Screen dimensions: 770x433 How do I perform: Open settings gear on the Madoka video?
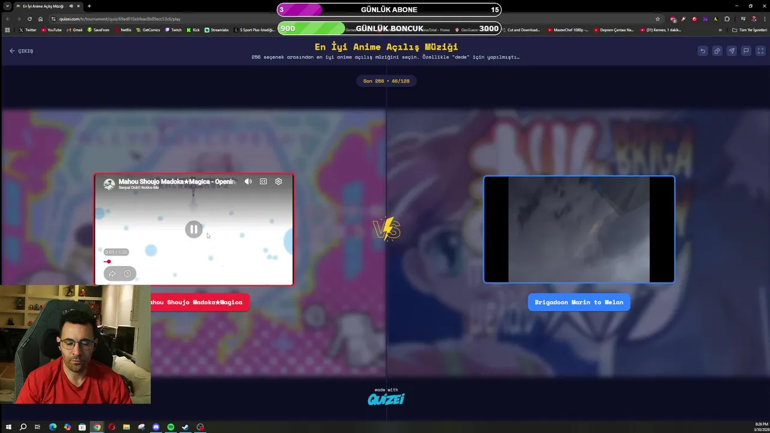pyautogui.click(x=279, y=181)
